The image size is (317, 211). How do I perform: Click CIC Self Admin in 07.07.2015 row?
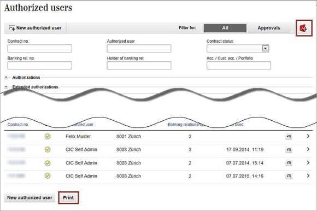click(x=81, y=176)
